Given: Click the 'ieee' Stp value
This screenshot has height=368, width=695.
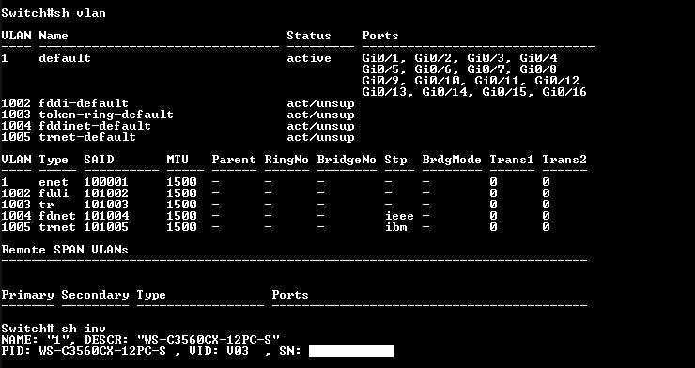Looking at the screenshot, I should click(399, 216).
